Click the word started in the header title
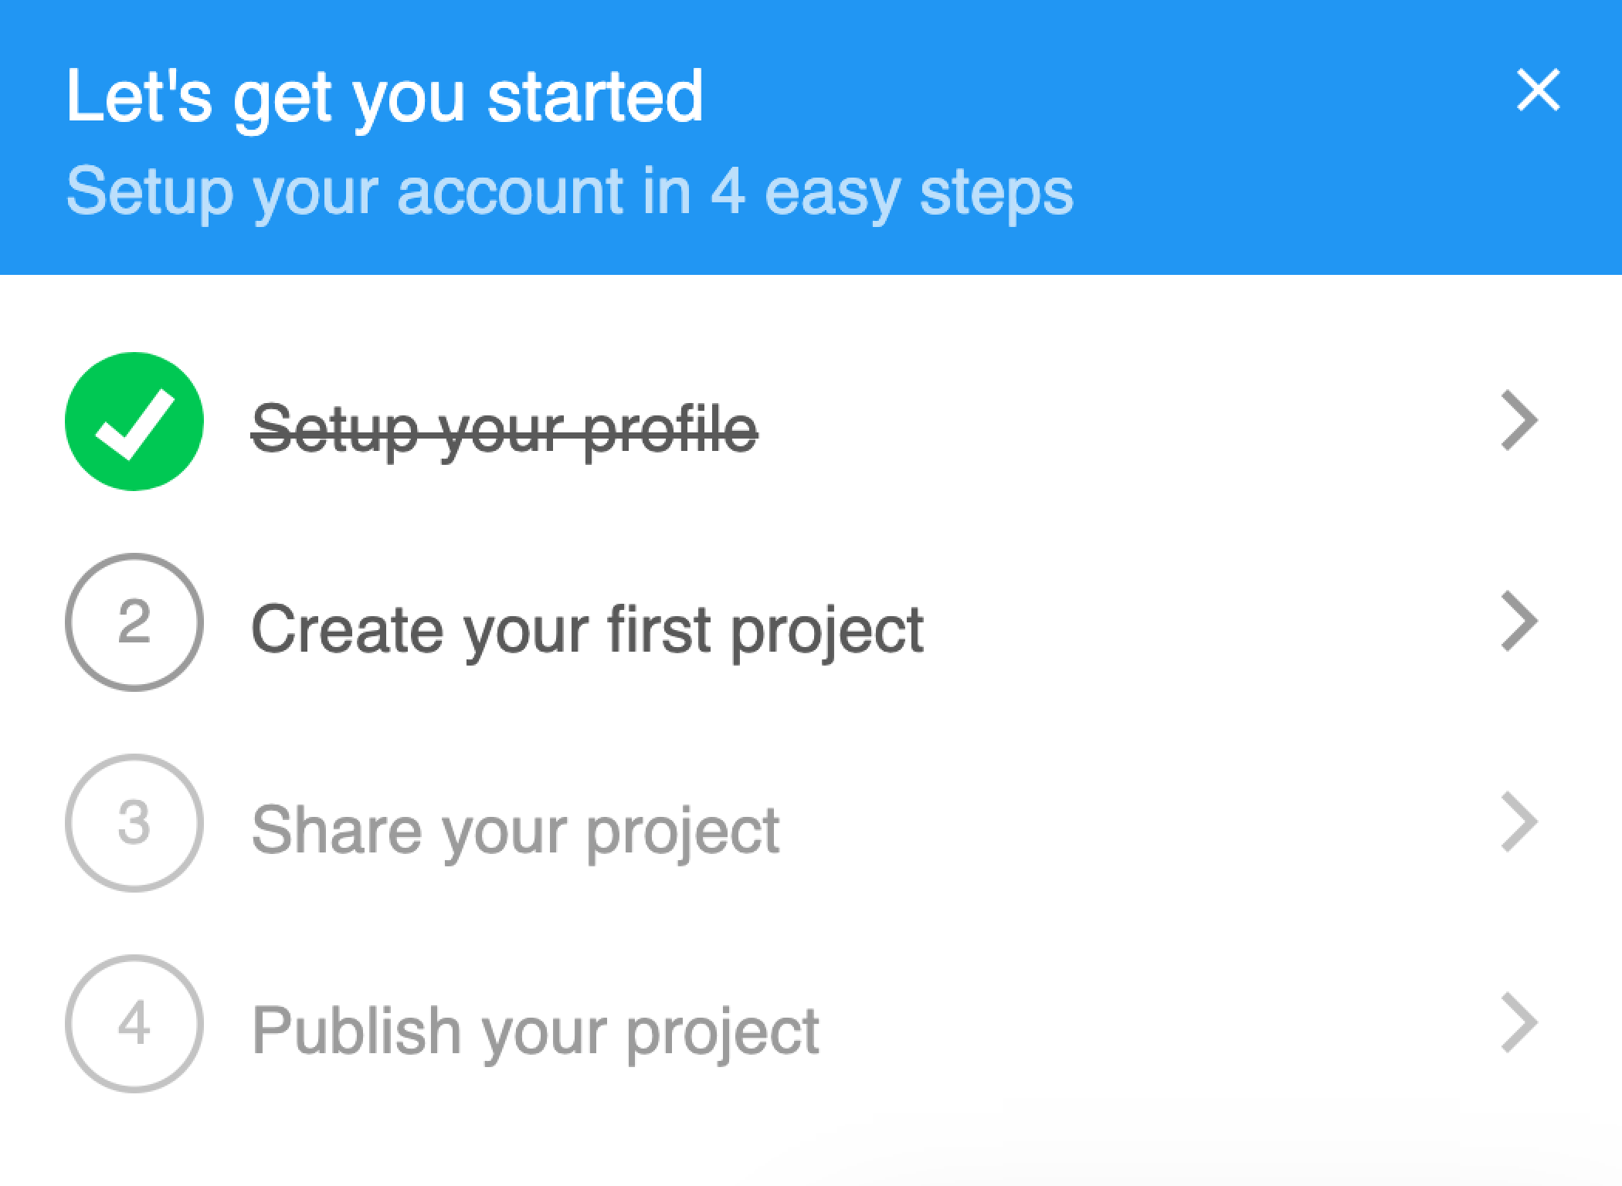This screenshot has width=1622, height=1186. pos(596,96)
